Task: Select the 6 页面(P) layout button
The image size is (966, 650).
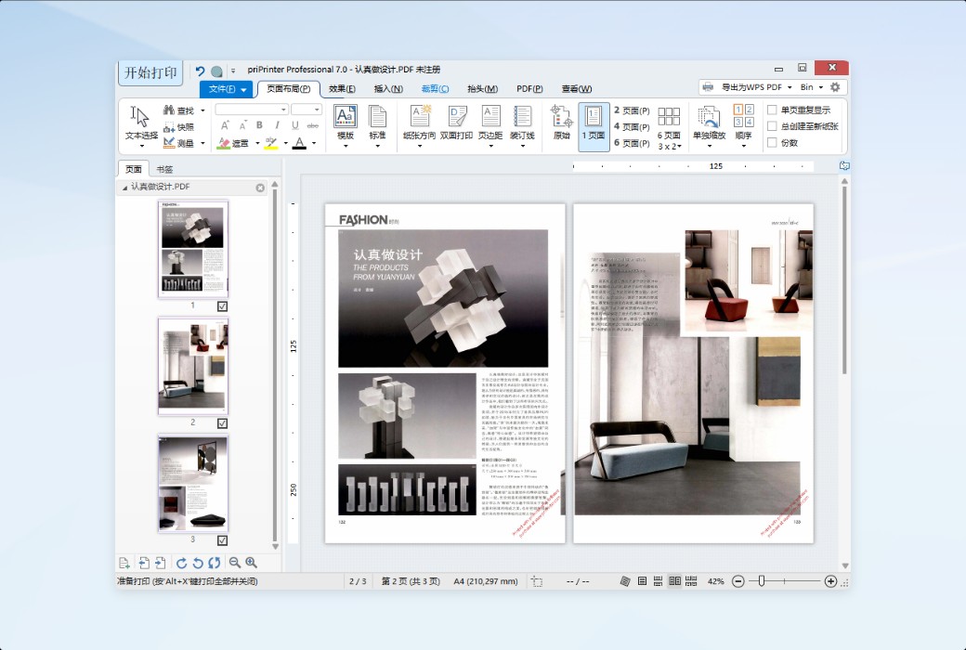Action: tap(632, 143)
